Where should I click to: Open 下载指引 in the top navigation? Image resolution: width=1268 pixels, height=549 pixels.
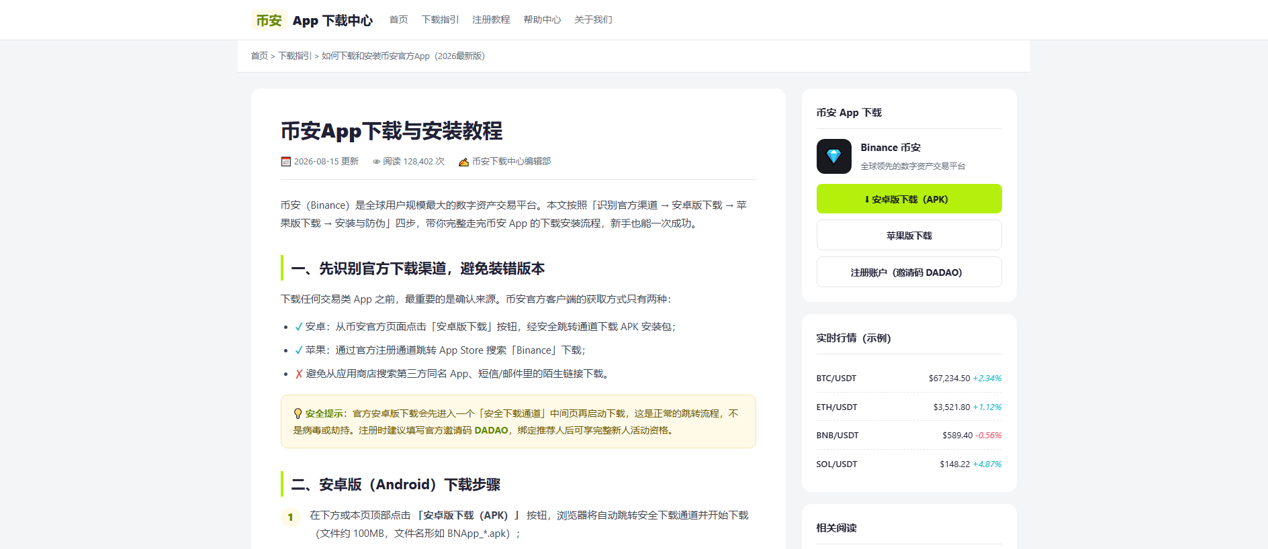pos(441,19)
